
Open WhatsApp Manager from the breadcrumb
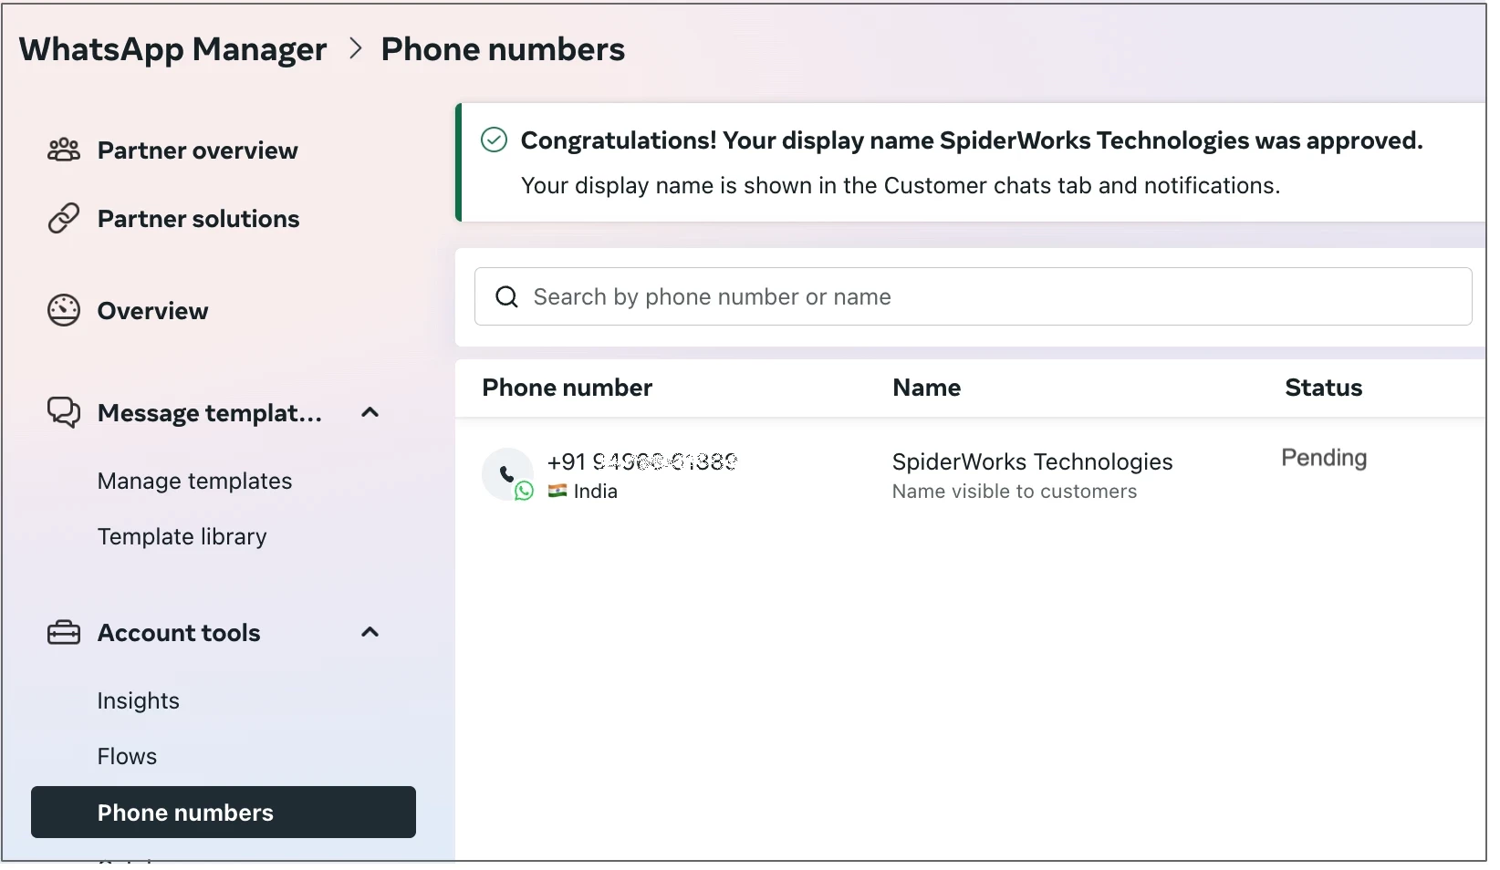[x=172, y=49]
